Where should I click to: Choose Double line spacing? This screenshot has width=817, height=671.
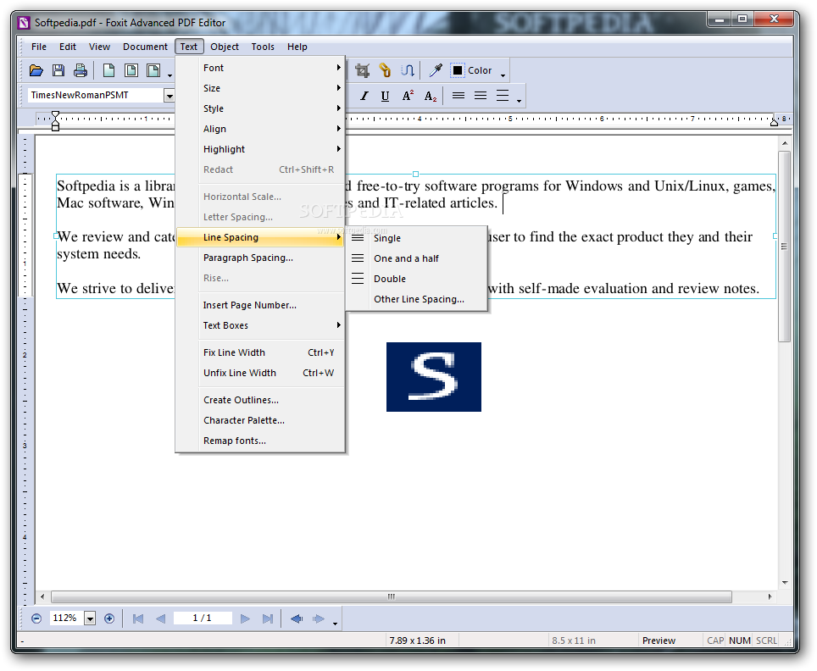[x=417, y=279]
